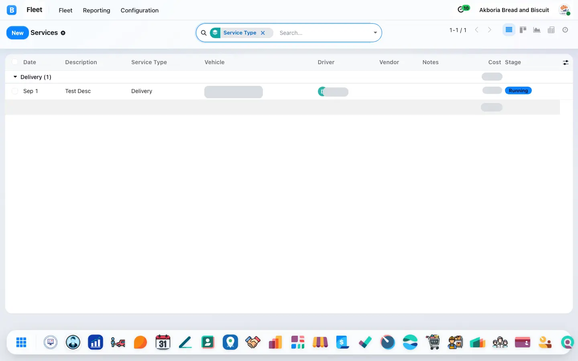The image size is (578, 361).
Task: Open the blue bar chart dock icon
Action: point(96,342)
